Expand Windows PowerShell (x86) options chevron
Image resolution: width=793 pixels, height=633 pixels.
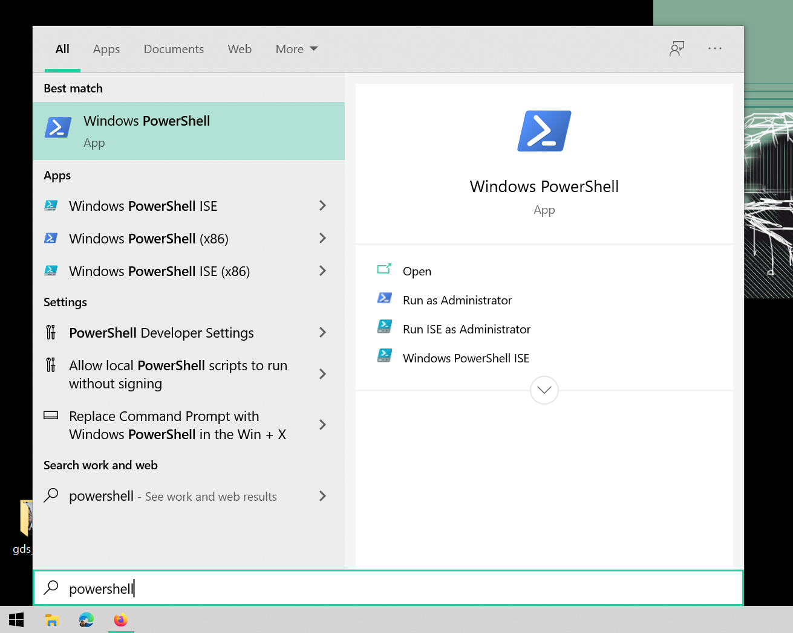point(323,239)
